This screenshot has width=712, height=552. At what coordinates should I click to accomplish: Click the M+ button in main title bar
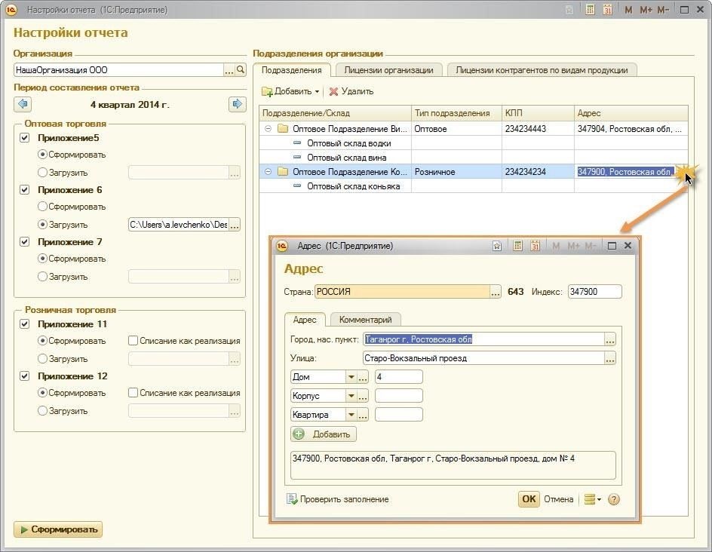point(646,10)
